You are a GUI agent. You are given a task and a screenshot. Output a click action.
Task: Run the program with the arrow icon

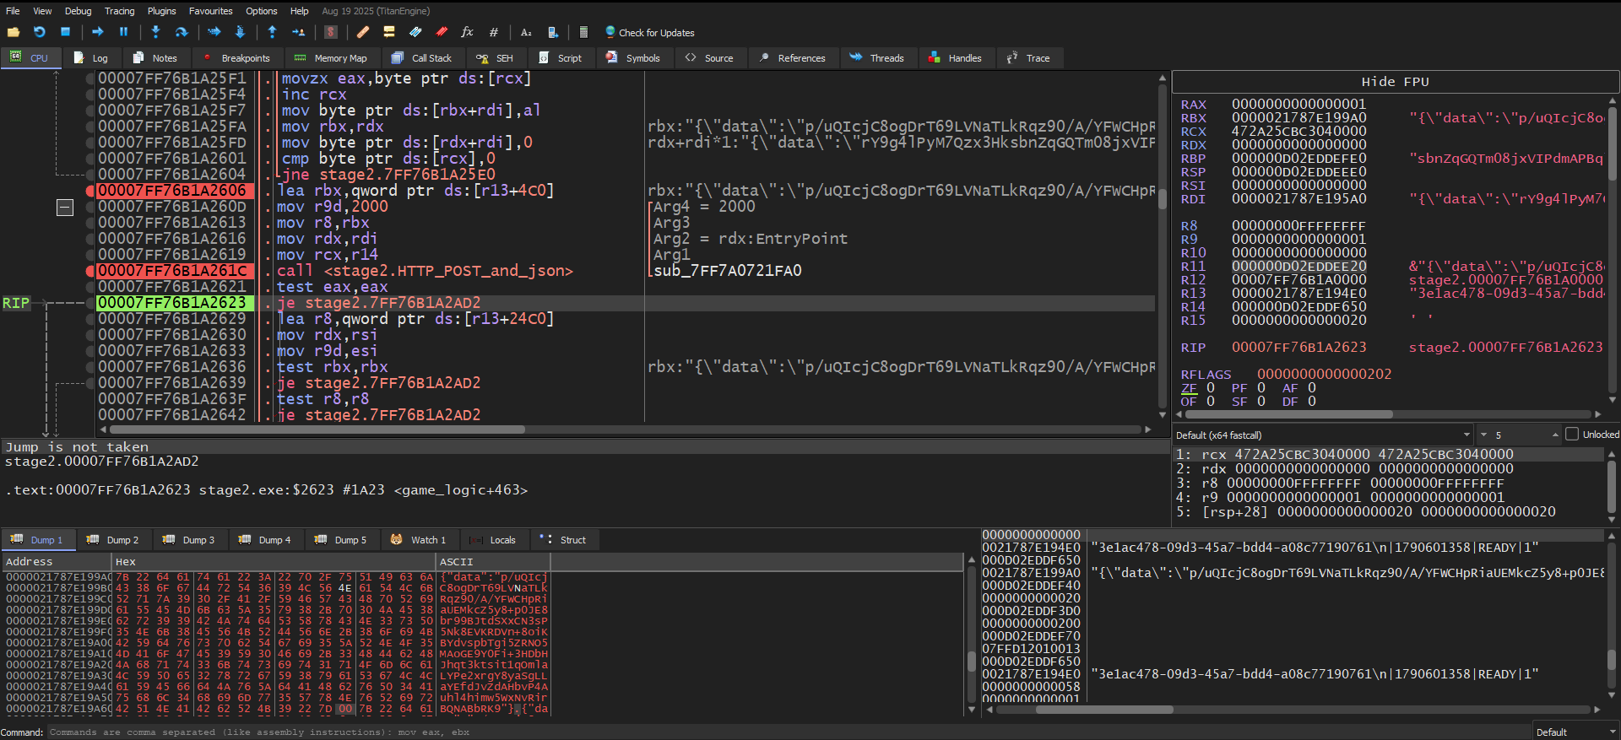click(98, 32)
